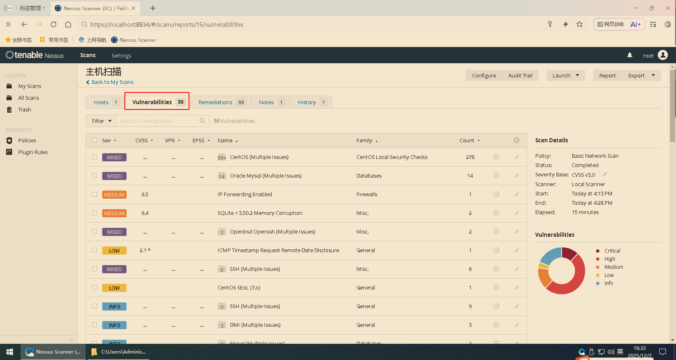Click the accept-risk circle icon for SQLite row

click(496, 213)
